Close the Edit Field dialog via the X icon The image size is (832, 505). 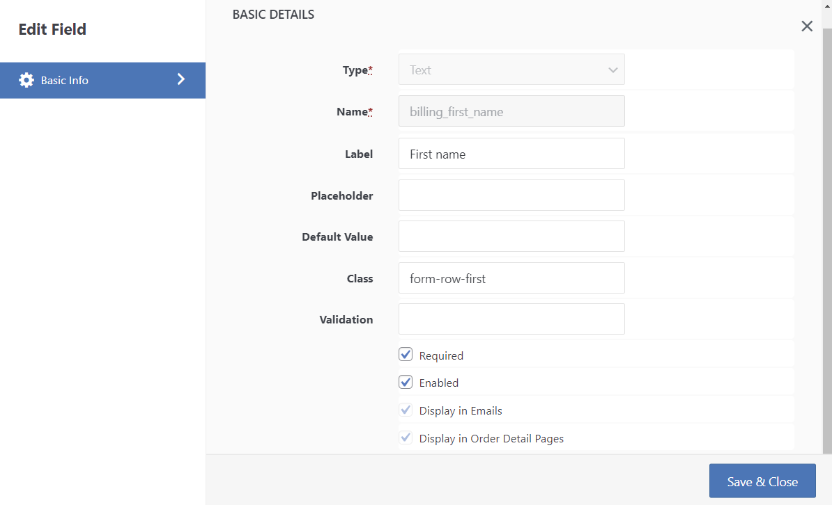[x=806, y=26]
